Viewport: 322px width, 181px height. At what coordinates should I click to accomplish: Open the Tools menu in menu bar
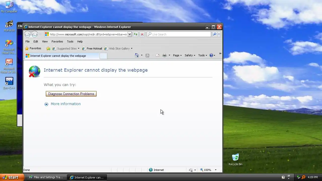(70, 41)
